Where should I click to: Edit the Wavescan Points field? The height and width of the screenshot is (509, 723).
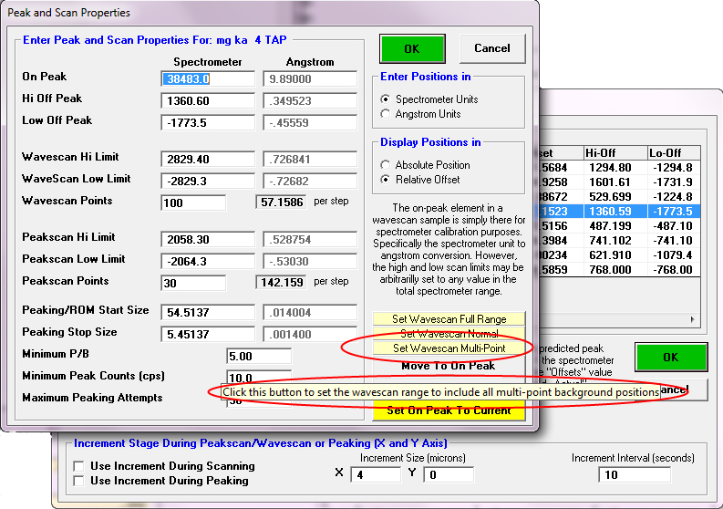tap(207, 202)
